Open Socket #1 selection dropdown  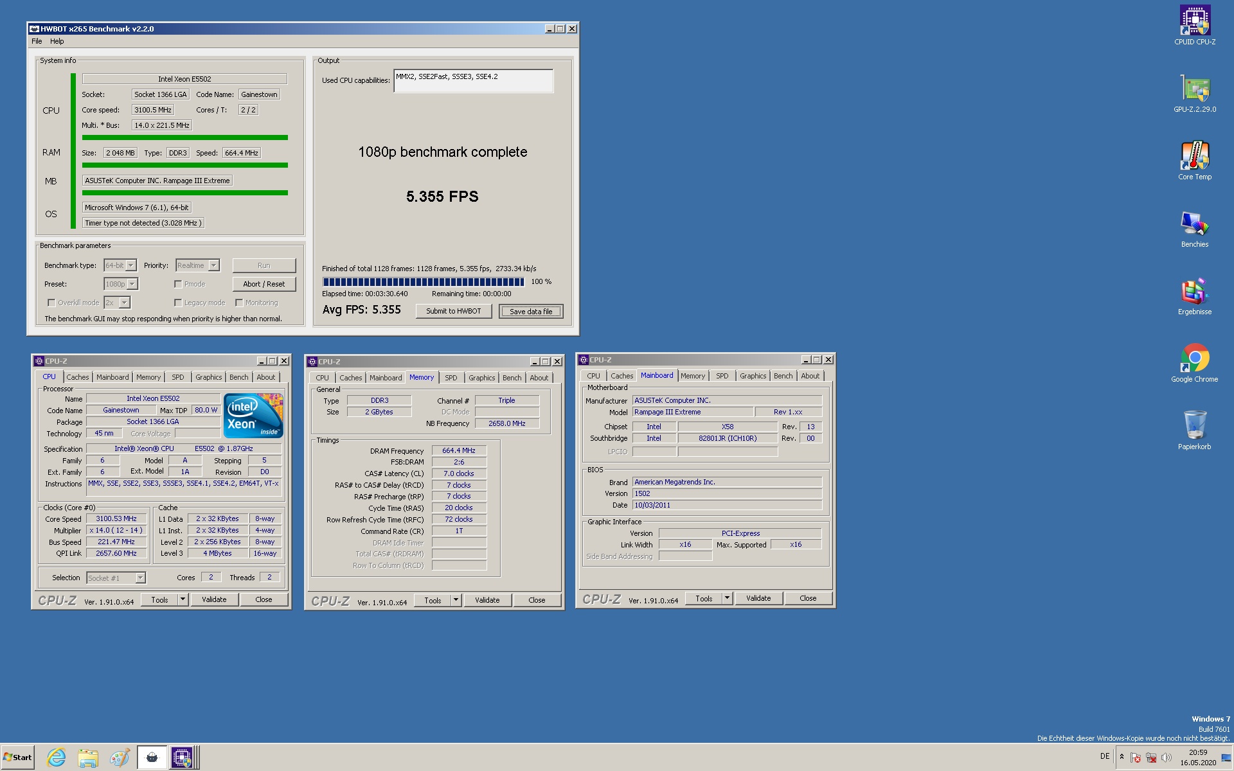tap(116, 578)
